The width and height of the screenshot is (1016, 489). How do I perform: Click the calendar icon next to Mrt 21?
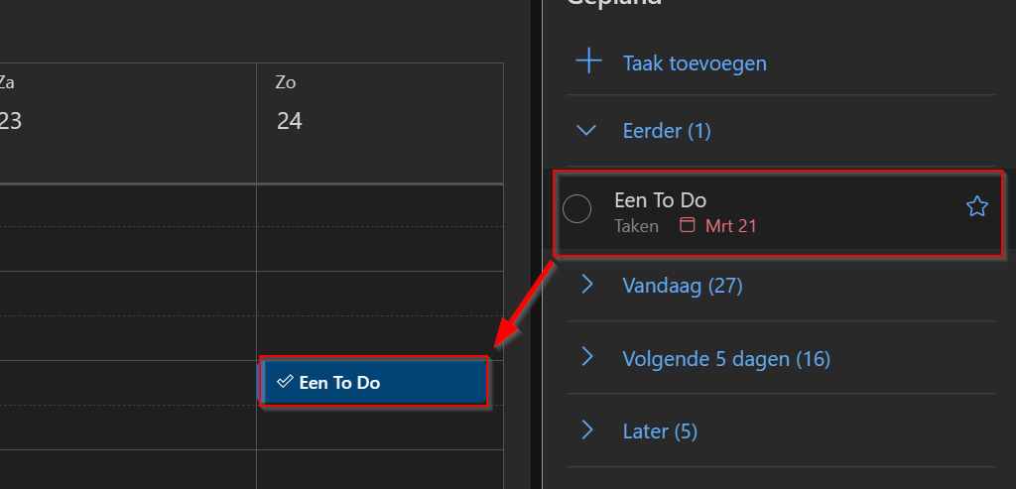pyautogui.click(x=687, y=225)
